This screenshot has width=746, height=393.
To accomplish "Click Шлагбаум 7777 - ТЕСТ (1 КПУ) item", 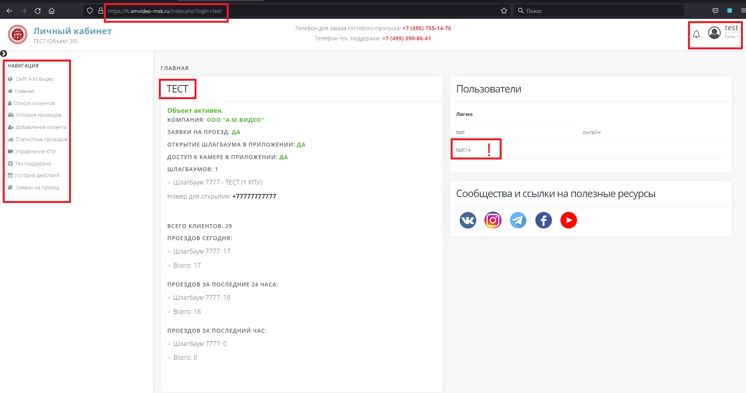I will (218, 183).
